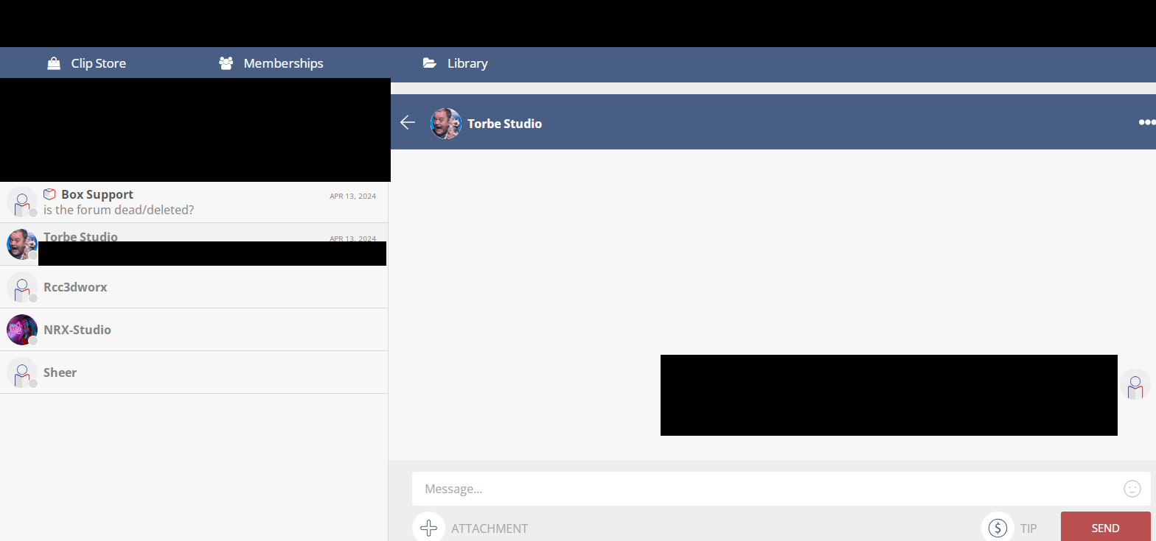Click the back arrow in chat header
Screen dimensions: 1156x541
tap(408, 123)
